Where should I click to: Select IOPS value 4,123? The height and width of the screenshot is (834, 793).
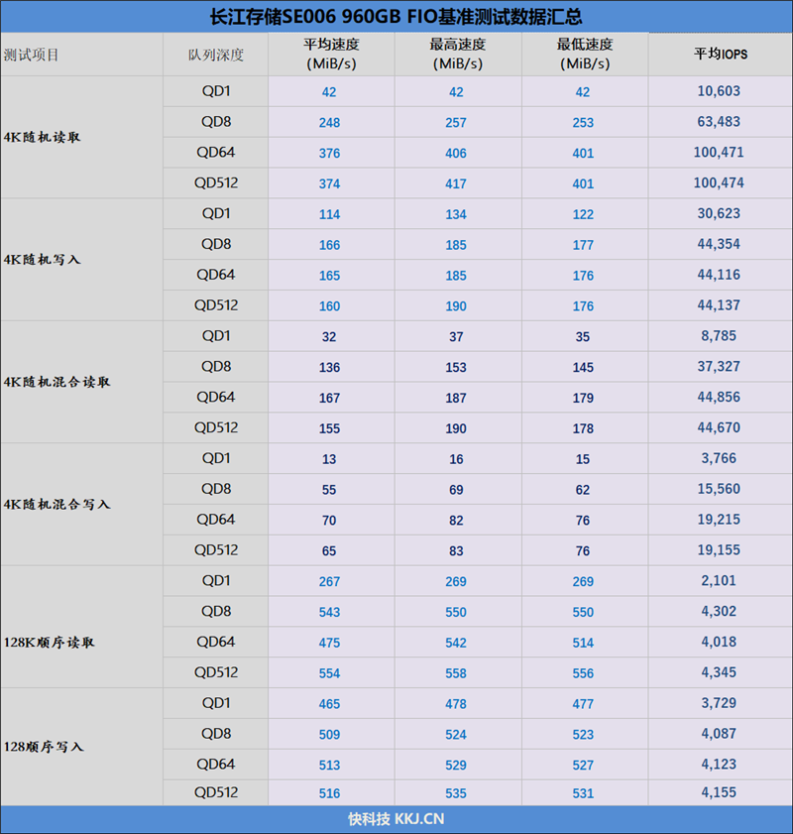click(x=719, y=764)
